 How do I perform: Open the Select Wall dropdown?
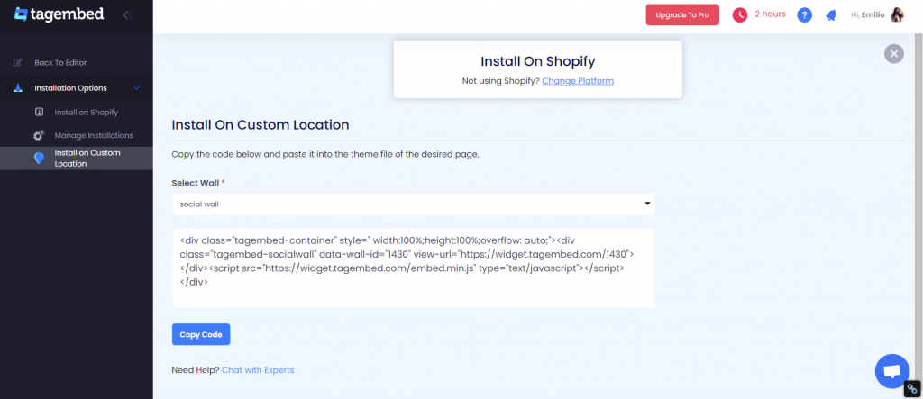click(x=413, y=204)
